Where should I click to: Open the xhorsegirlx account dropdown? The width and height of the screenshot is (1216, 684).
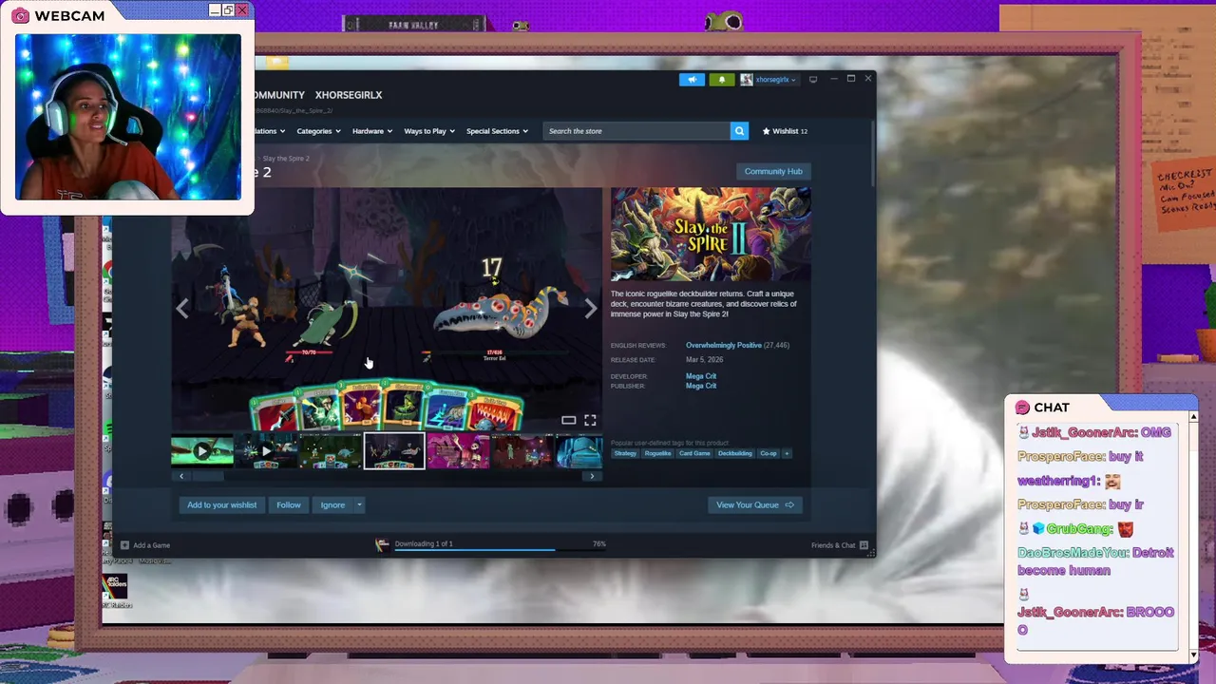(x=769, y=80)
